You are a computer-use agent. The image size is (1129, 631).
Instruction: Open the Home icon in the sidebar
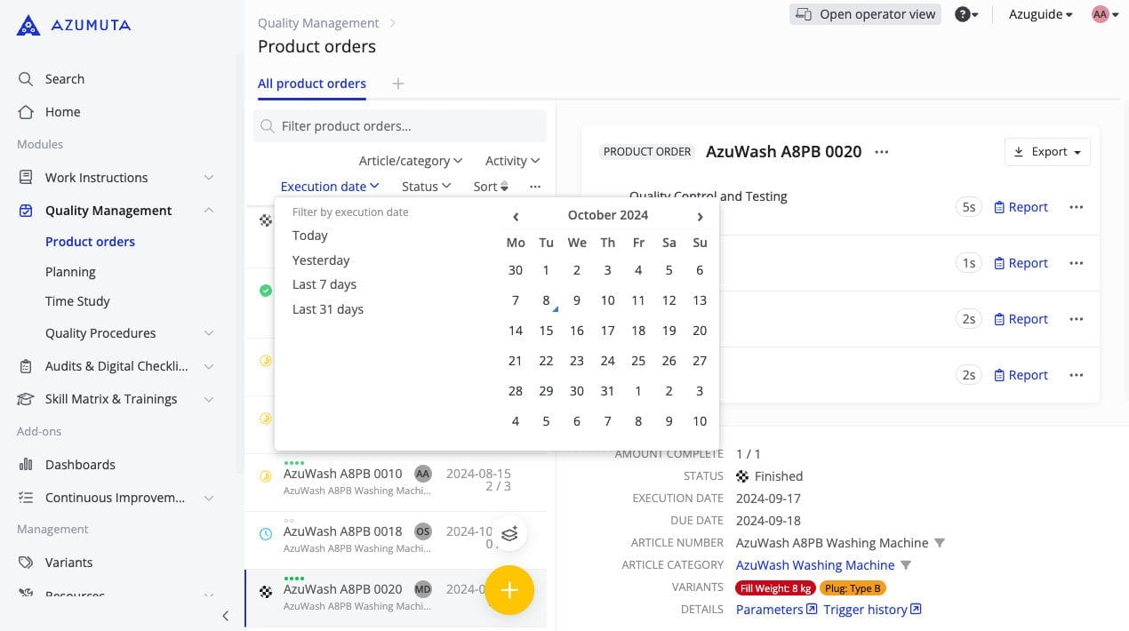27,111
